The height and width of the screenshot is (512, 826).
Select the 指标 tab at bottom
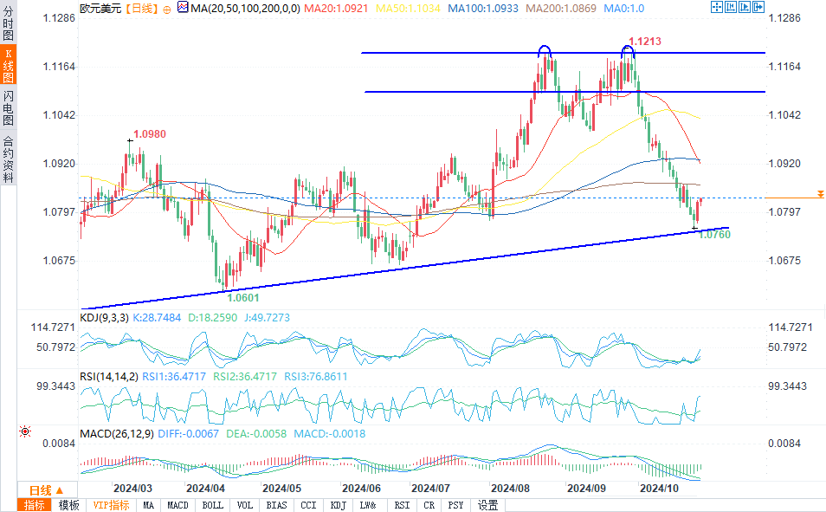pyautogui.click(x=35, y=505)
